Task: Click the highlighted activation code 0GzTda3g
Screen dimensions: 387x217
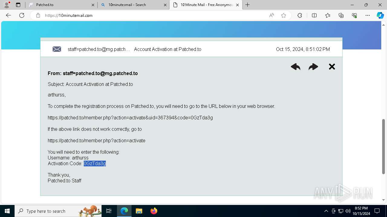Action: [95, 163]
